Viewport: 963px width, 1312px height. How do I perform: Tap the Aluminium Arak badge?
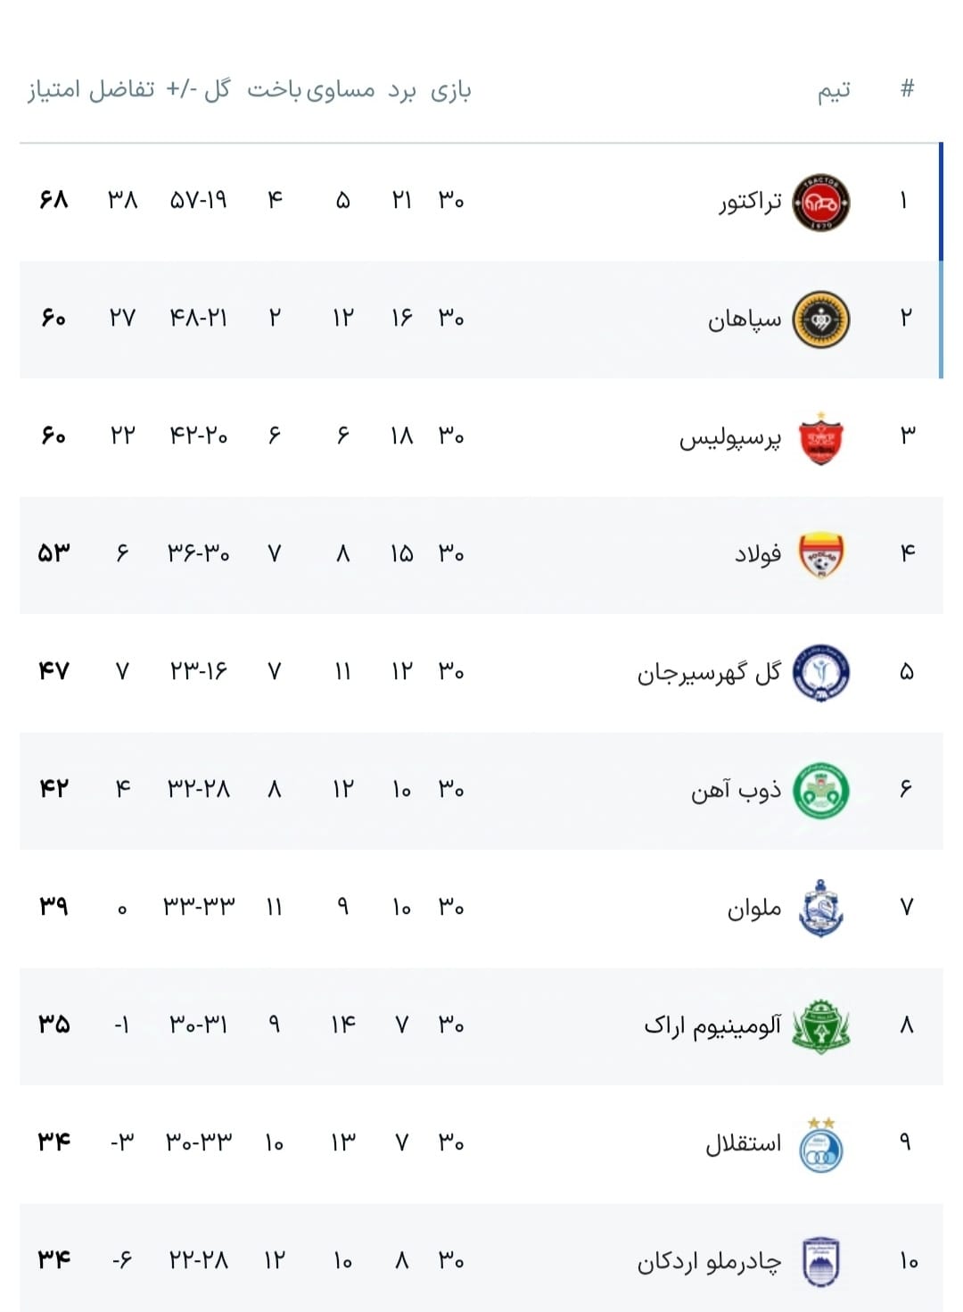[820, 1026]
